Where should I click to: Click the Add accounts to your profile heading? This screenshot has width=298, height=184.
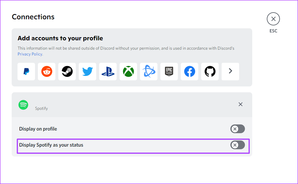coord(60,38)
